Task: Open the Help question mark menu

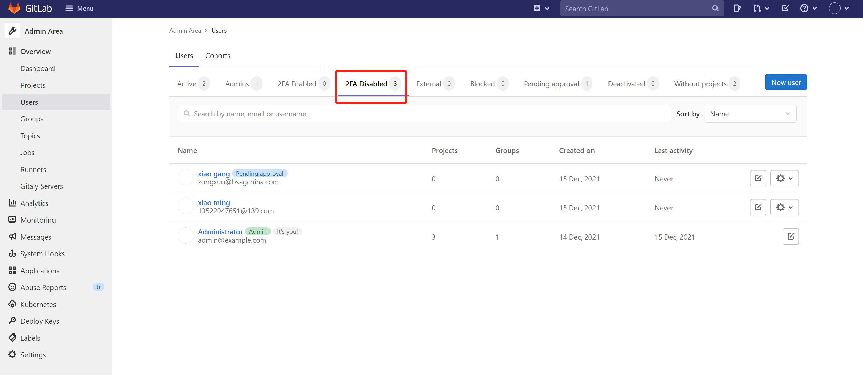Action: (x=808, y=9)
